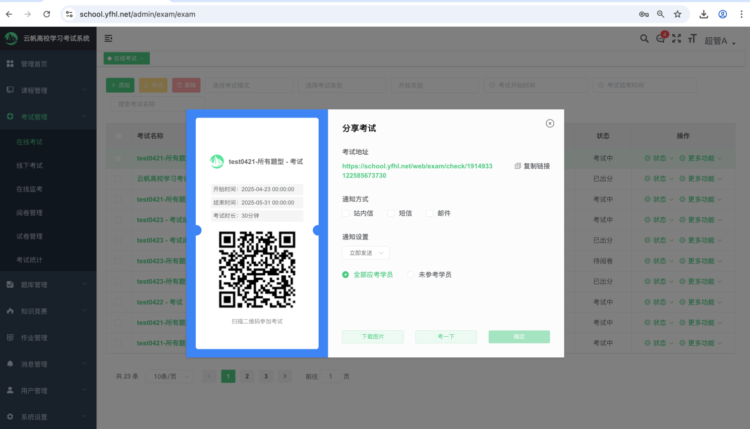Close the 在线考试 tab with its x
The height and width of the screenshot is (429, 750).
tap(142, 58)
